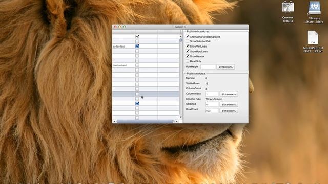Click the grid horizontal scrollbar left arrow
The height and width of the screenshot is (184, 328).
tap(114, 121)
